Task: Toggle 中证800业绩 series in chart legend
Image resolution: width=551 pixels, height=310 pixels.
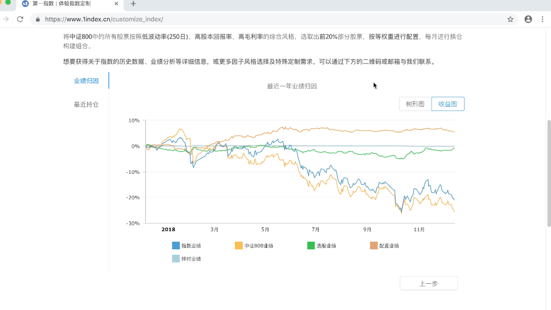Action: (x=254, y=246)
